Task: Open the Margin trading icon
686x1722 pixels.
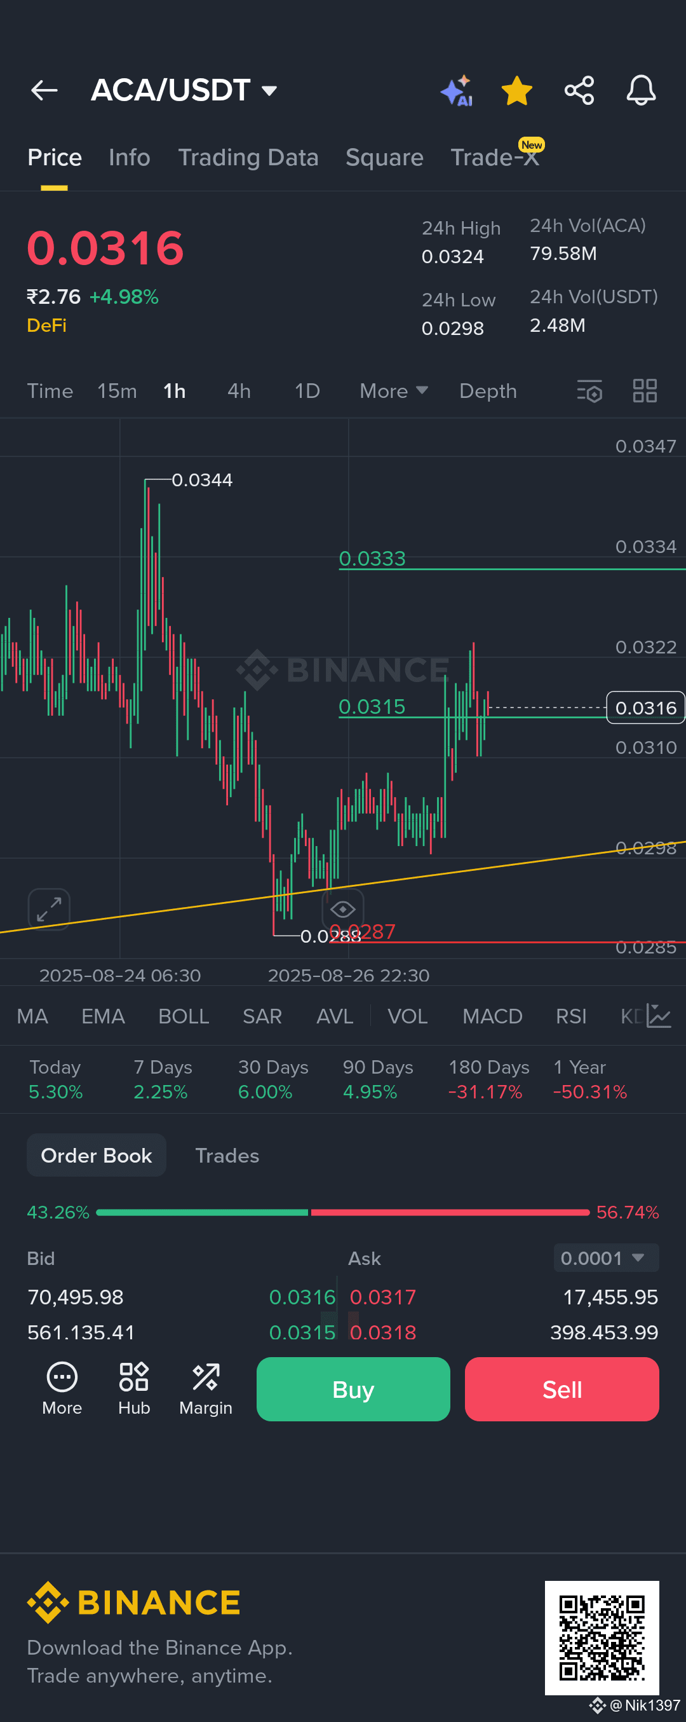Action: [206, 1389]
